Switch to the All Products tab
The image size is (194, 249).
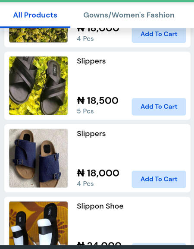[35, 15]
